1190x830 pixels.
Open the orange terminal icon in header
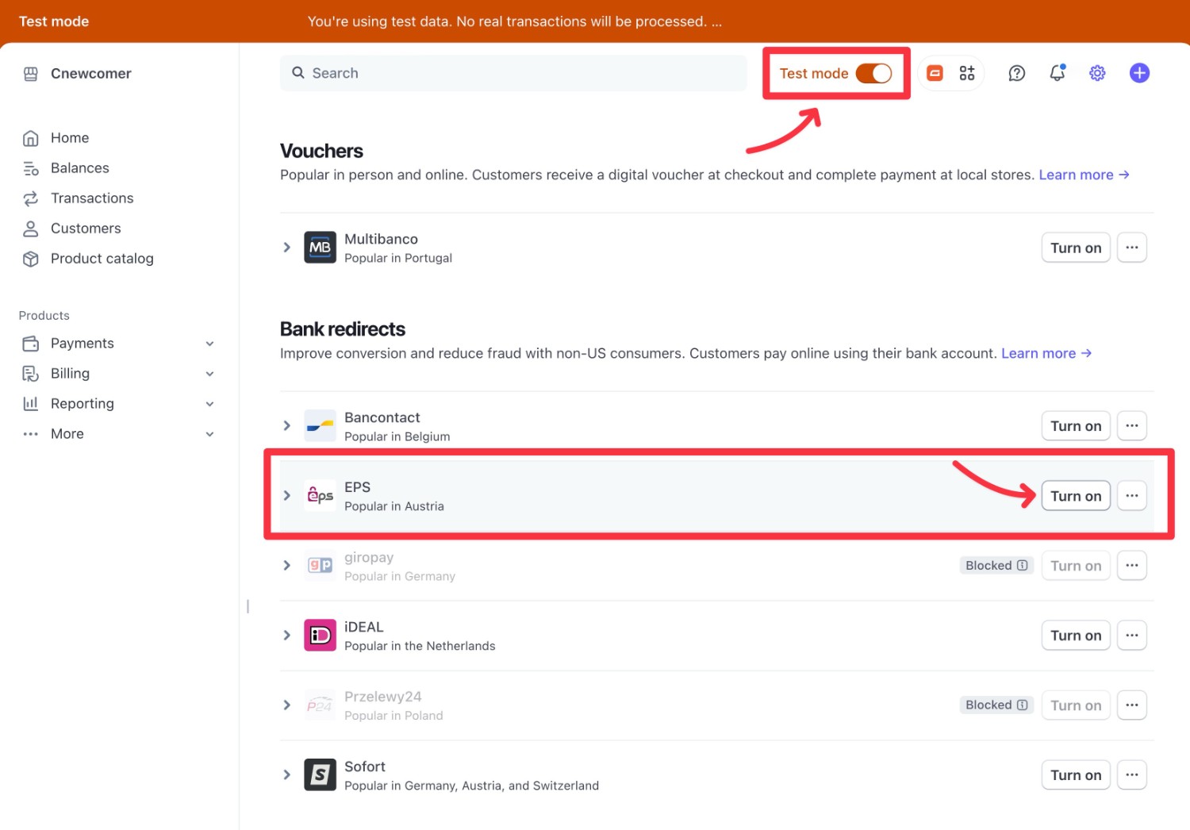coord(935,73)
